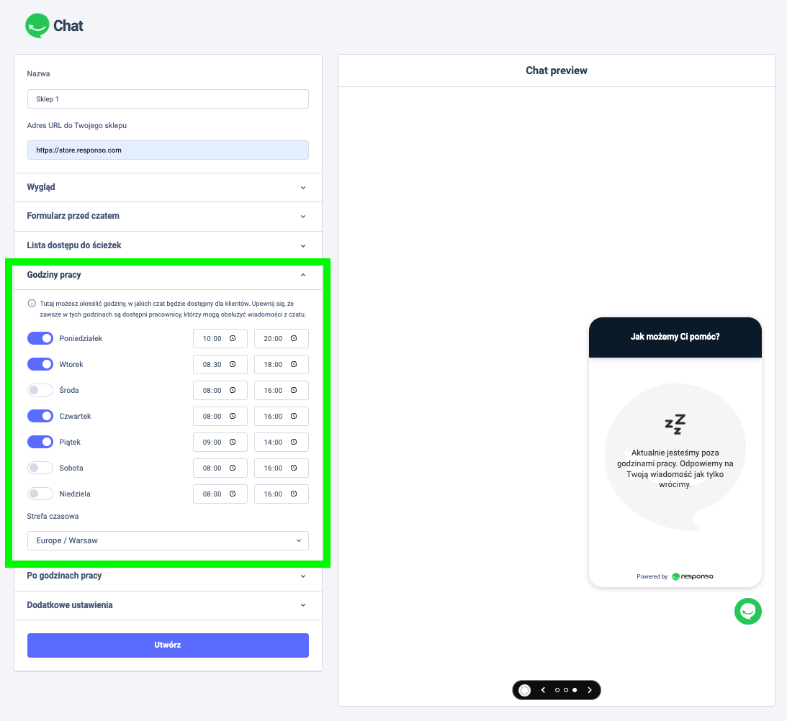Screen dimensions: 787x721
Task: Go to next preview slide arrow
Action: point(590,690)
